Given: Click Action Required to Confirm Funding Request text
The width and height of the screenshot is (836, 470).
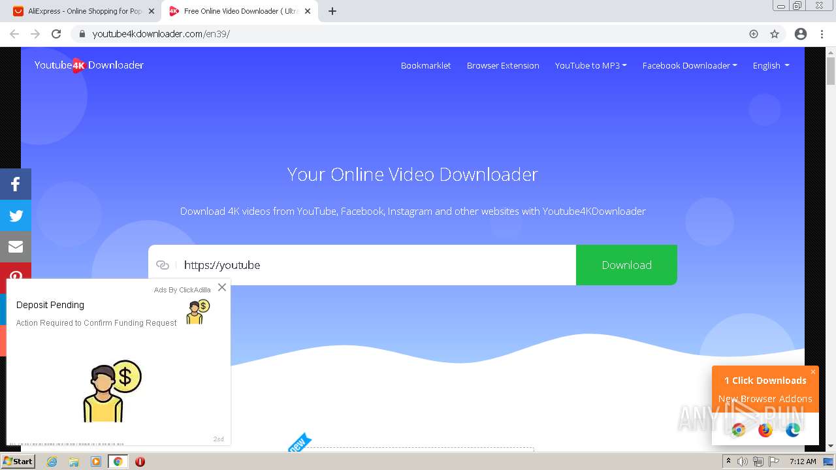Looking at the screenshot, I should coord(97,323).
